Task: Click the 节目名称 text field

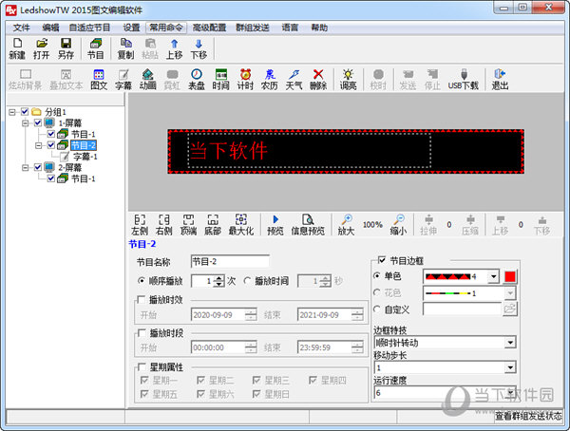Action: [x=230, y=261]
